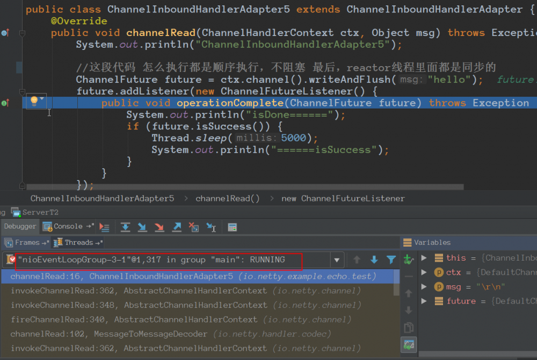
Task: Click Run to Cursor icon
Action: pyautogui.click(x=212, y=227)
